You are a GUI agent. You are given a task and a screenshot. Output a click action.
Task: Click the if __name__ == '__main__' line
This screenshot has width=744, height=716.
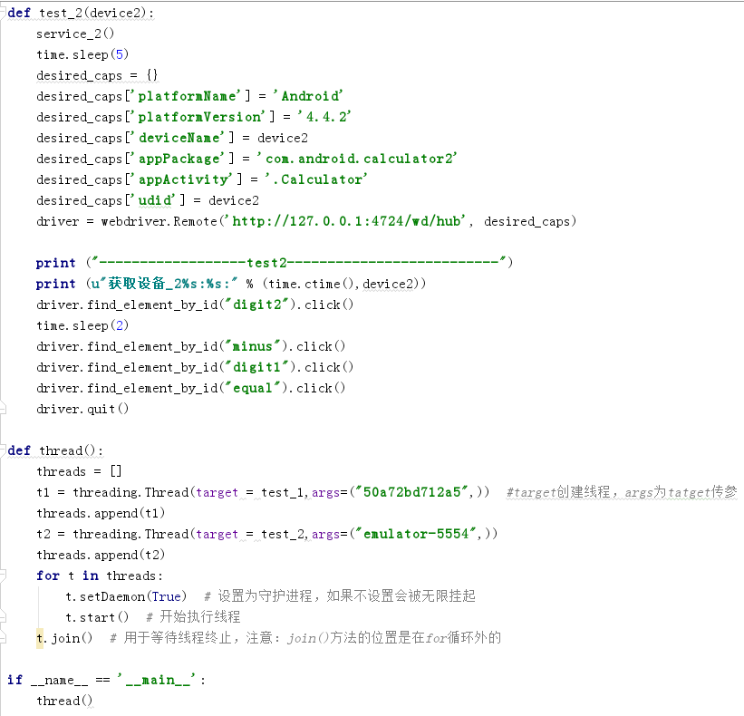(106, 680)
